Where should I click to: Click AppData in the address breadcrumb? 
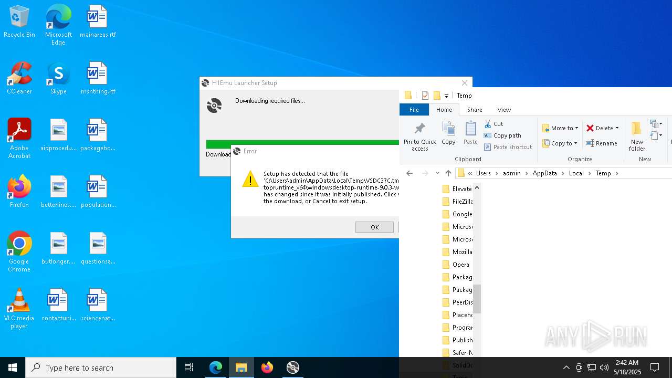click(x=544, y=173)
